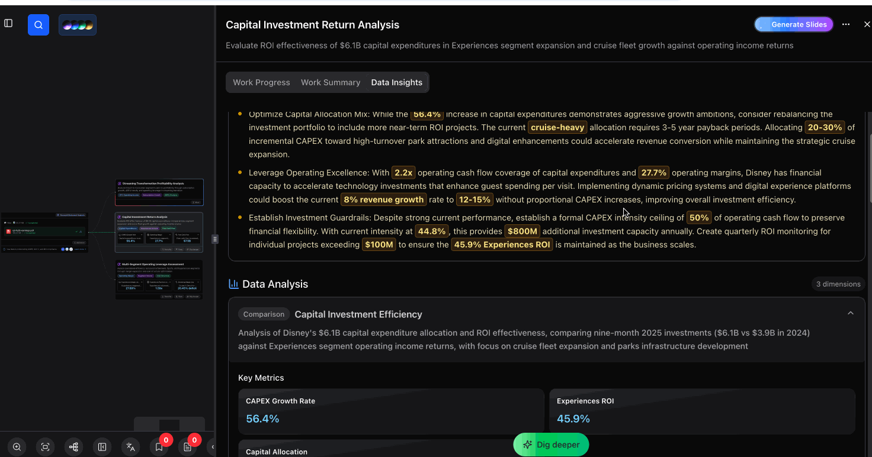Click the 45.9% Experiences ROI highlight
This screenshot has width=872, height=457.
502,244
